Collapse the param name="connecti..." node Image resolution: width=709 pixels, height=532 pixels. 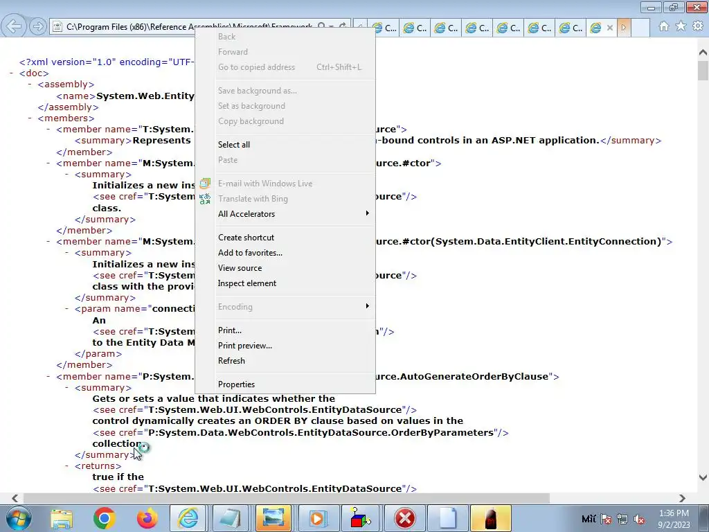[x=67, y=309]
